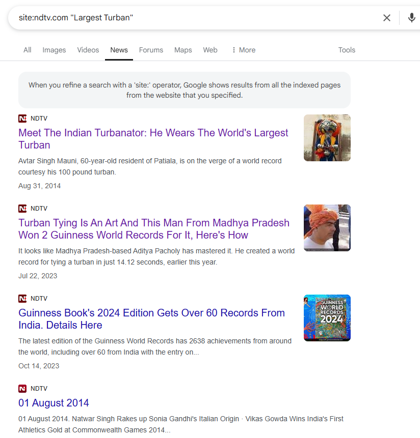The height and width of the screenshot is (438, 420).
Task: Click the 'Avtar Singh Mauni, 60-year-old resident' snippet
Action: tap(150, 166)
